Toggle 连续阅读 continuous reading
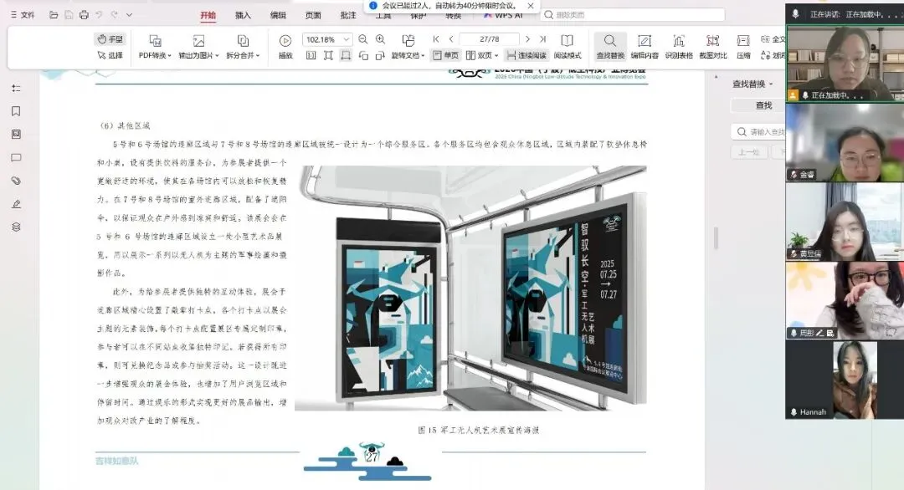Image resolution: width=904 pixels, height=490 pixels. pos(526,55)
